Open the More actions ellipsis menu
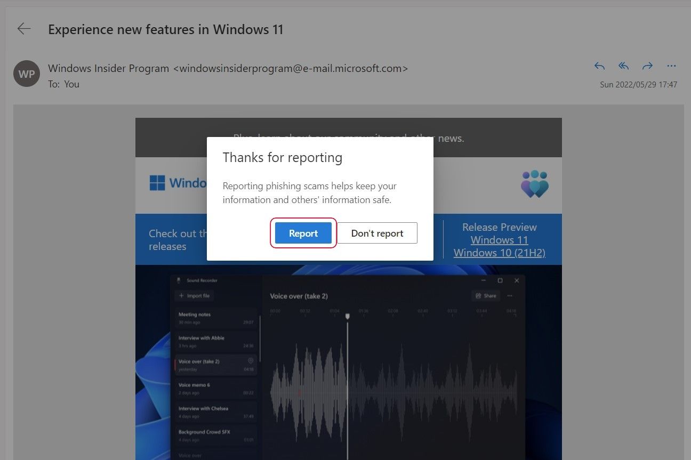This screenshot has width=691, height=460. point(671,66)
